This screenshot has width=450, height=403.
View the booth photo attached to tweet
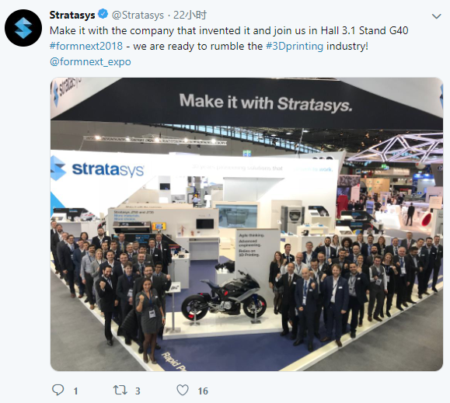tap(247, 224)
